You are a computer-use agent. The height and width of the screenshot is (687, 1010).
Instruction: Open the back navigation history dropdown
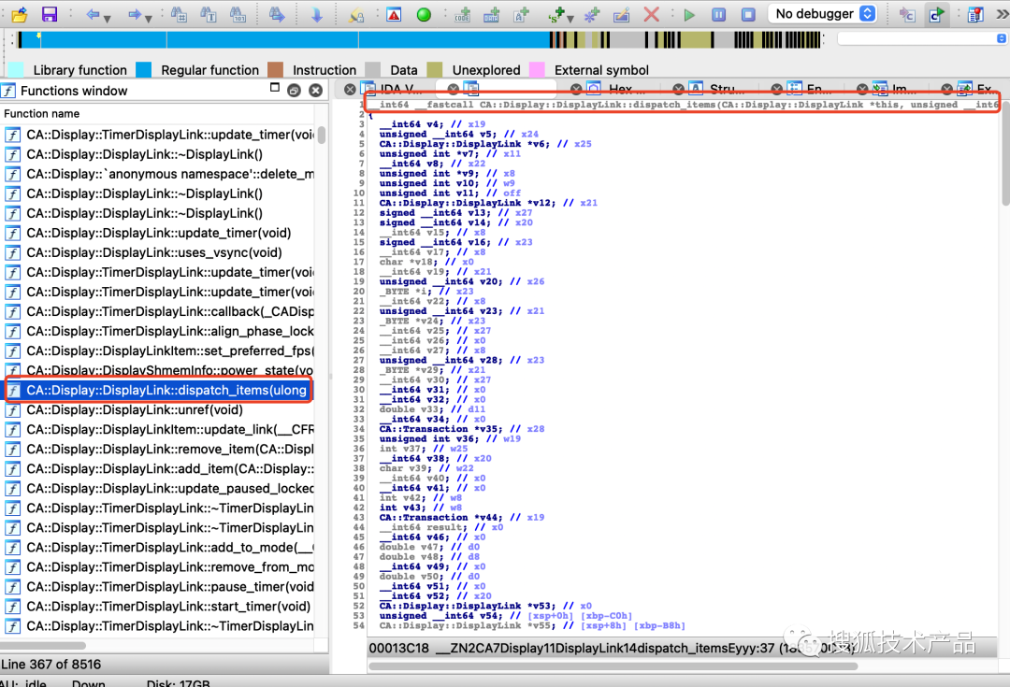(107, 19)
